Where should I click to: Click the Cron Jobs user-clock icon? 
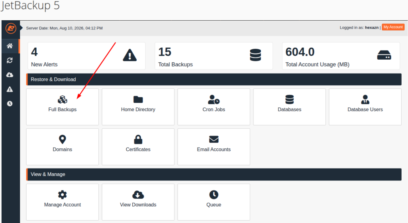214,99
